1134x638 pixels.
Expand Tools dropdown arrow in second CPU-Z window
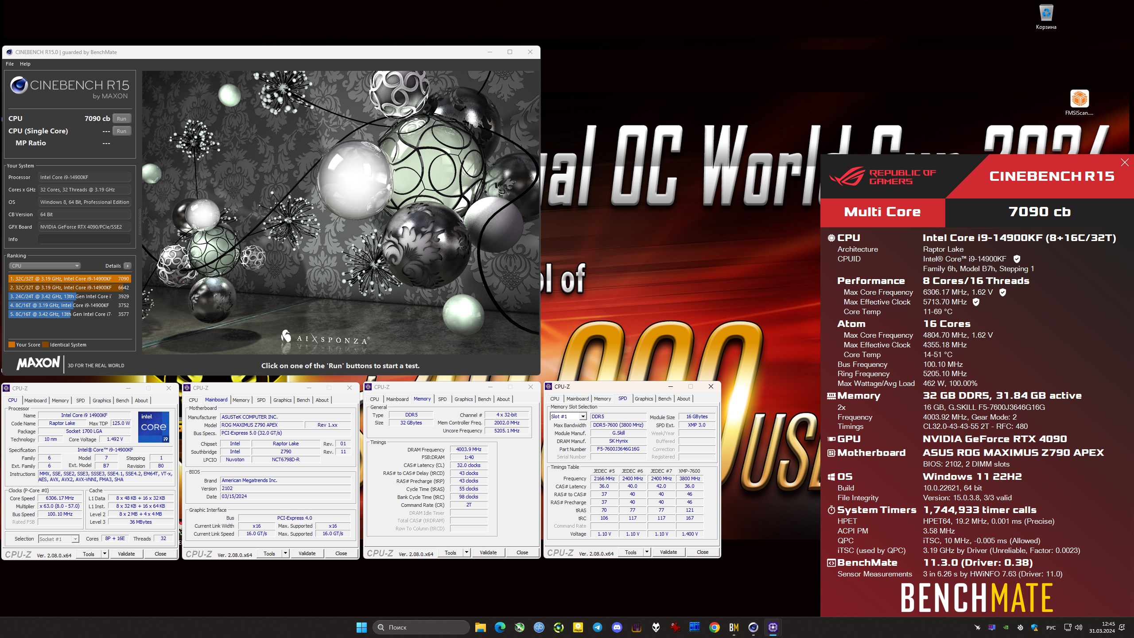pos(285,553)
